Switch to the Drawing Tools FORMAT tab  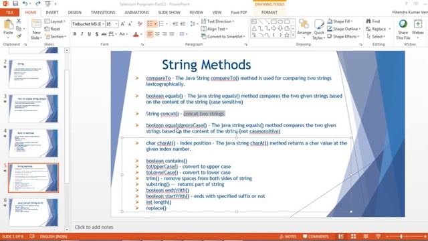coord(270,12)
